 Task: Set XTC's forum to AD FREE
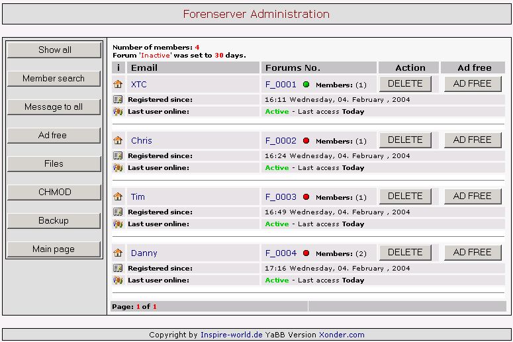tap(473, 84)
